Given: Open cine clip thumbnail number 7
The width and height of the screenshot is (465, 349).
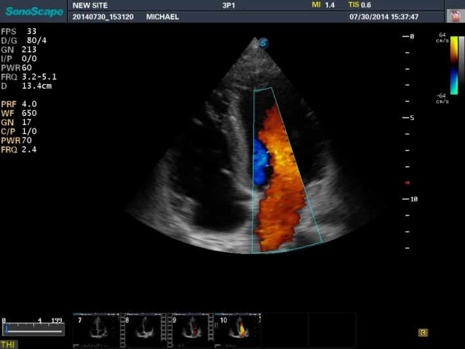Looking at the screenshot, I should point(96,326).
